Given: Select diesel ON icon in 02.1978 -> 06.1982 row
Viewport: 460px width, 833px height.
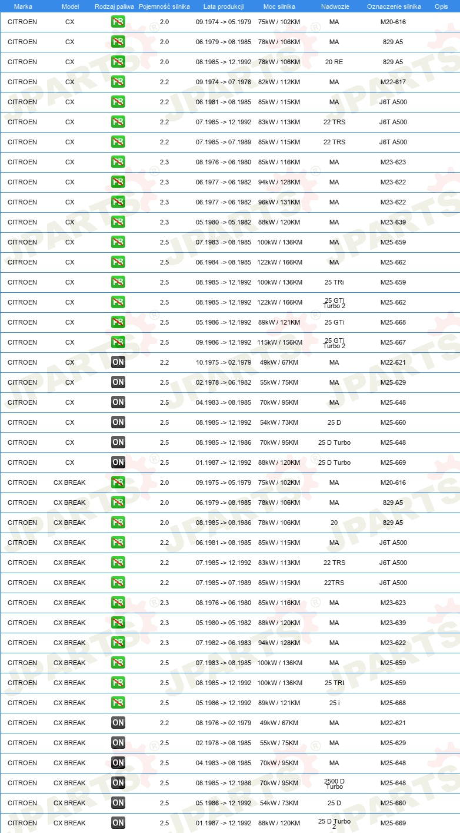Looking at the screenshot, I should coord(118,382).
